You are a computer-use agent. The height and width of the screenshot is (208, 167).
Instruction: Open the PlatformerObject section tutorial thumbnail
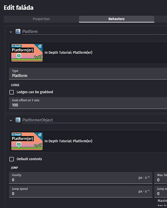tap(27, 141)
